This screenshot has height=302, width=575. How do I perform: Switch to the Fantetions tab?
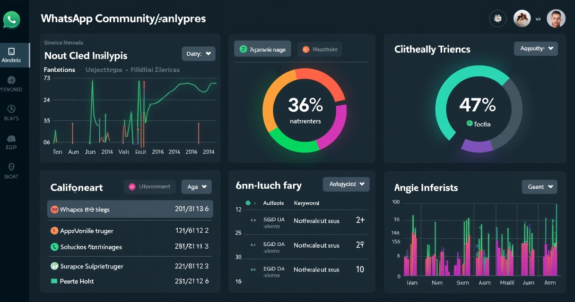pos(60,70)
